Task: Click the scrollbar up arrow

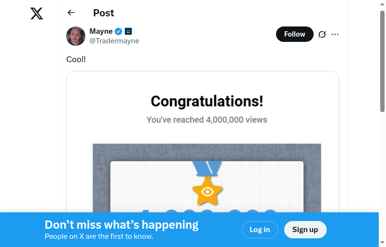Action: [382, 4]
